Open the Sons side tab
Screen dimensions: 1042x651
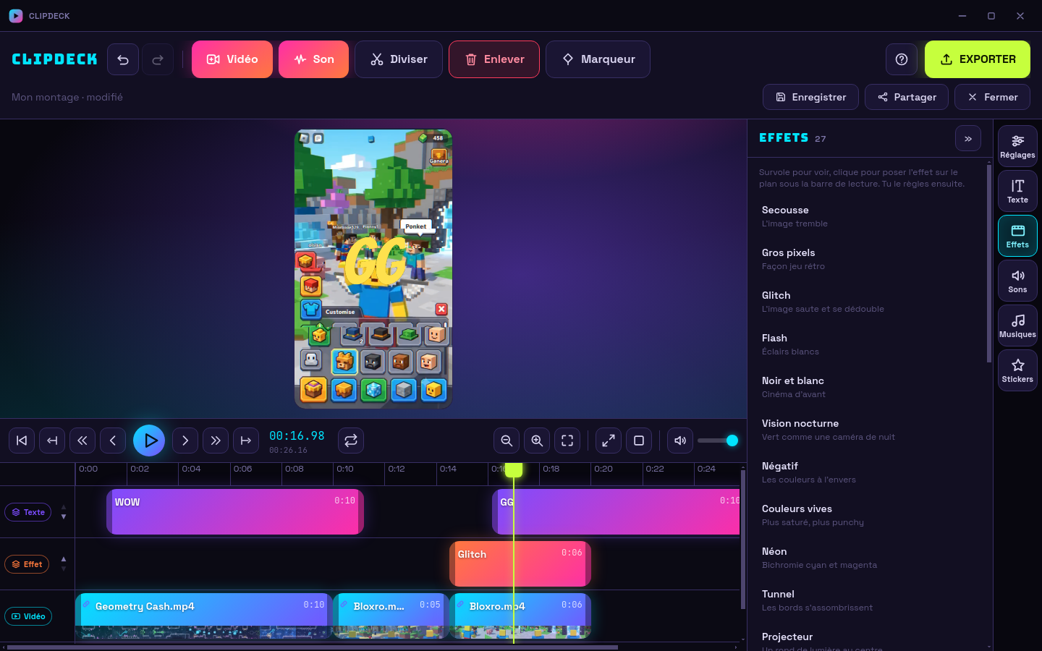tap(1017, 281)
